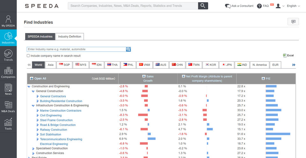Viewport: 306px width, 158px height.
Task: Open M&A Deals in the sidebar
Action: coord(8,107)
